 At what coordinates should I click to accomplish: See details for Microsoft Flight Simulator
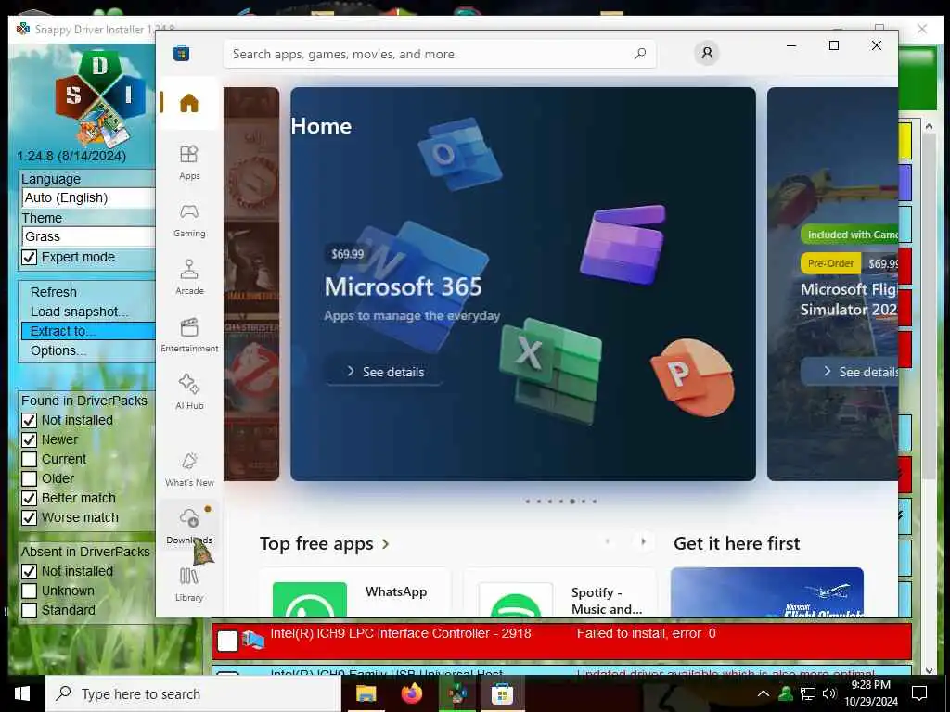click(x=851, y=372)
